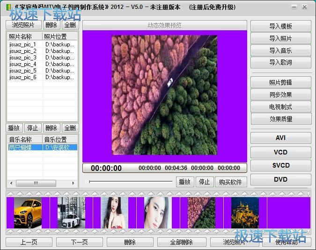Select the 两只蝴蝶 music entry
The width and height of the screenshot is (316, 250).
[42, 147]
